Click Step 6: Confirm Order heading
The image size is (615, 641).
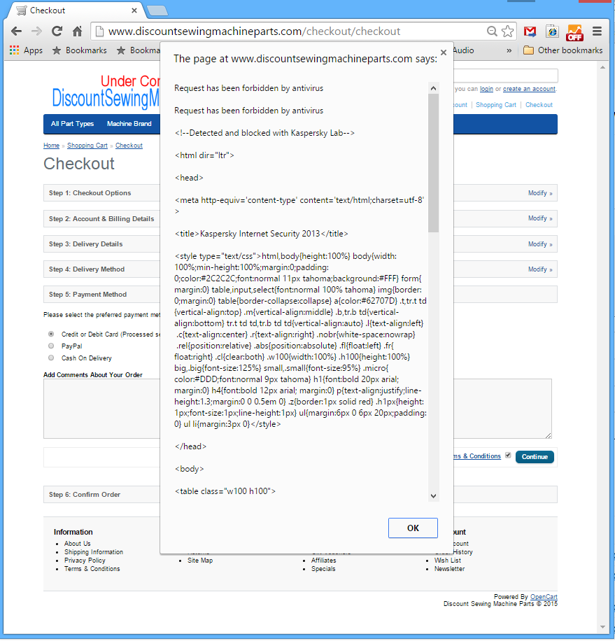(x=85, y=495)
